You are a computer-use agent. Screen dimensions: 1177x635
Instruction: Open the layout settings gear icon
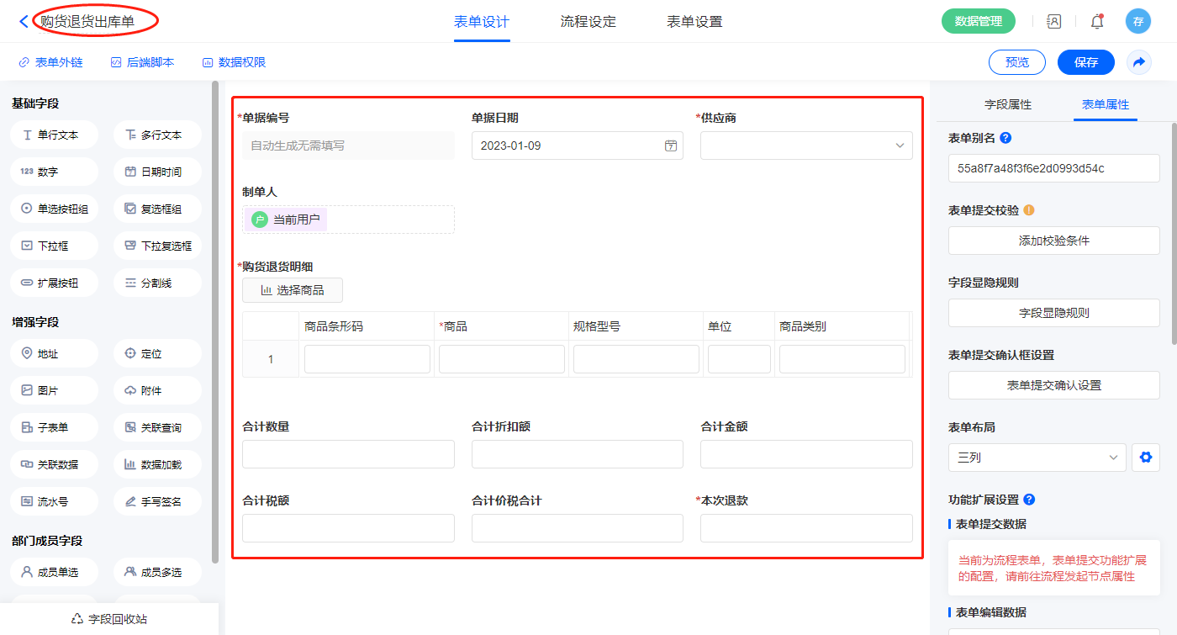coord(1144,458)
